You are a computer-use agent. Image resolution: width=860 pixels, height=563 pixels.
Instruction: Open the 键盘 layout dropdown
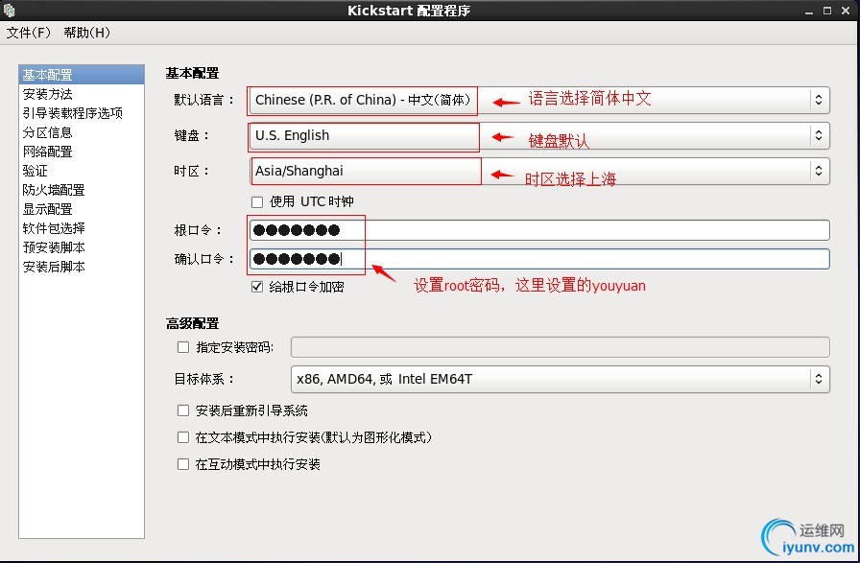[x=539, y=135]
